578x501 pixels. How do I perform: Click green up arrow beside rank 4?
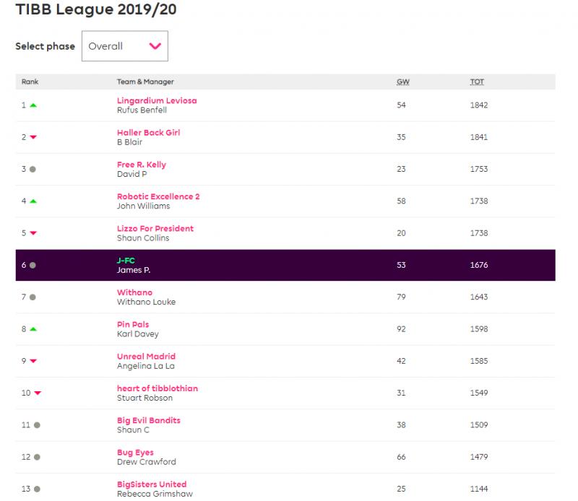click(x=33, y=201)
